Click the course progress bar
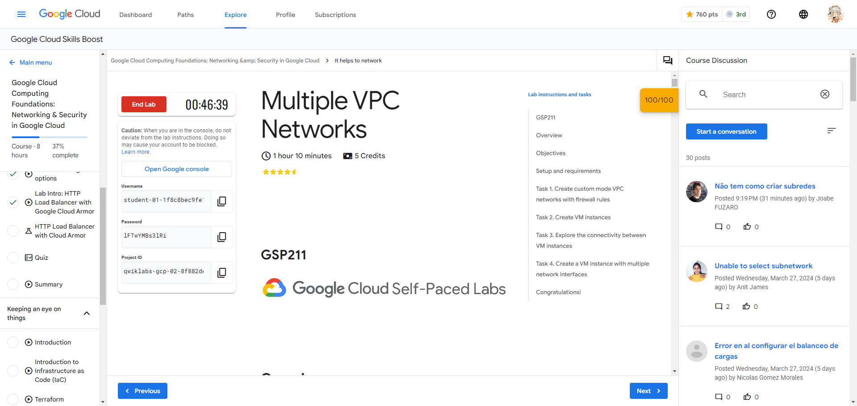 tap(50, 137)
